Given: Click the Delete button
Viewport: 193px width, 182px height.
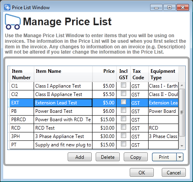Looking at the screenshot, I should coord(108,157).
